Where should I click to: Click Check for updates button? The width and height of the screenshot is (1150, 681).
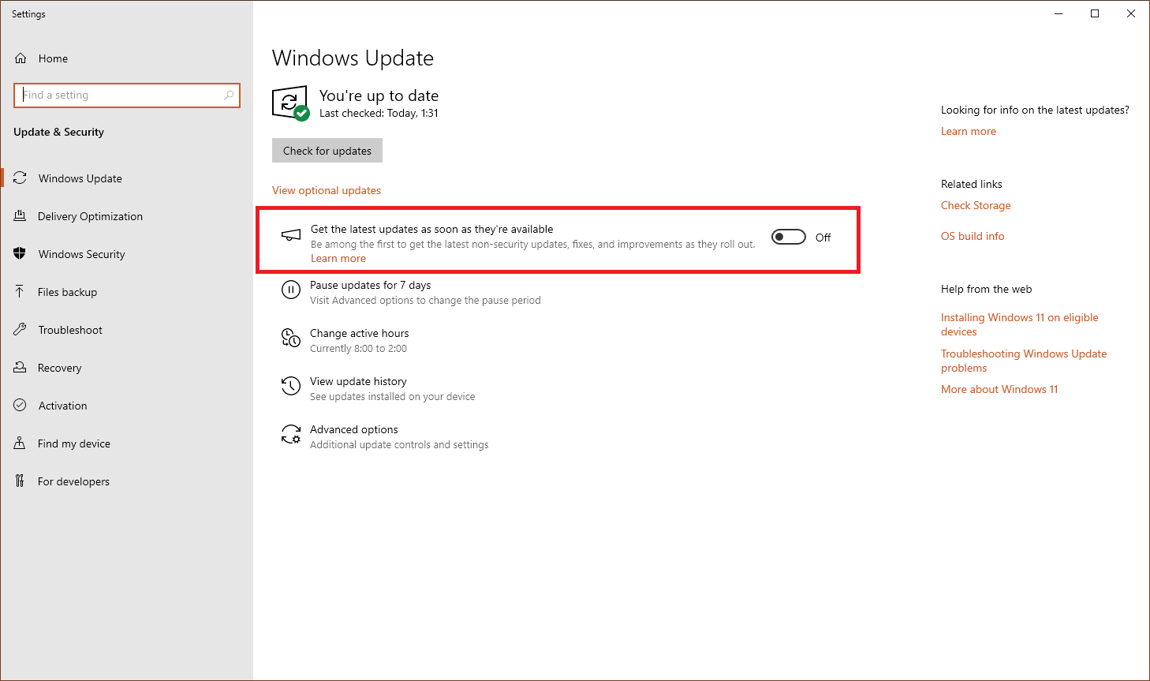(x=327, y=151)
